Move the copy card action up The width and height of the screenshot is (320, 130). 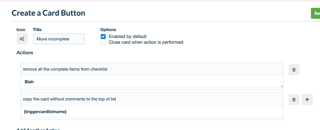(307, 99)
